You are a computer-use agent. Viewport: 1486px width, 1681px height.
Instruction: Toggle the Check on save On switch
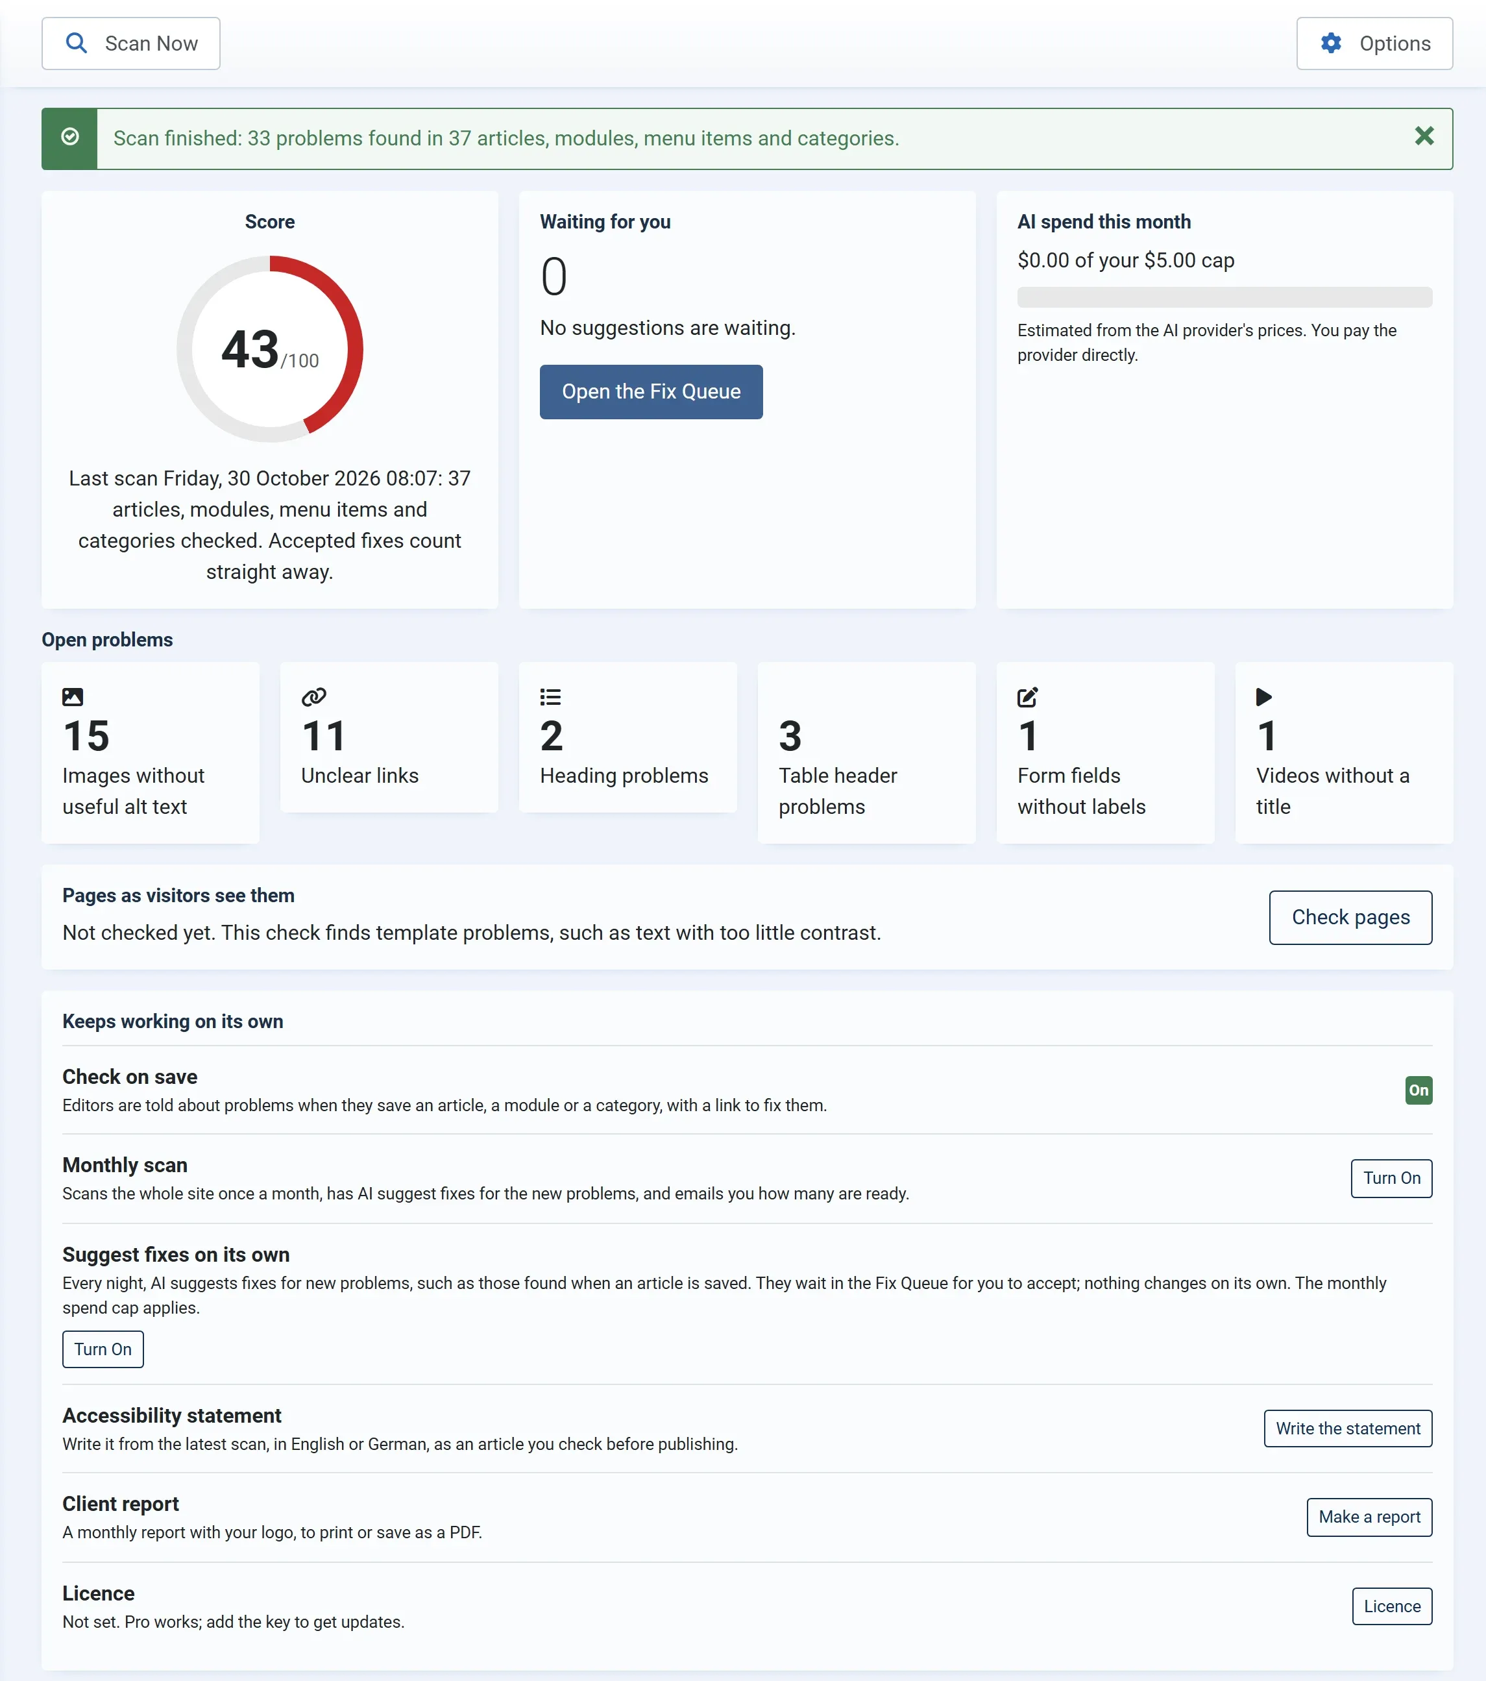click(x=1418, y=1090)
